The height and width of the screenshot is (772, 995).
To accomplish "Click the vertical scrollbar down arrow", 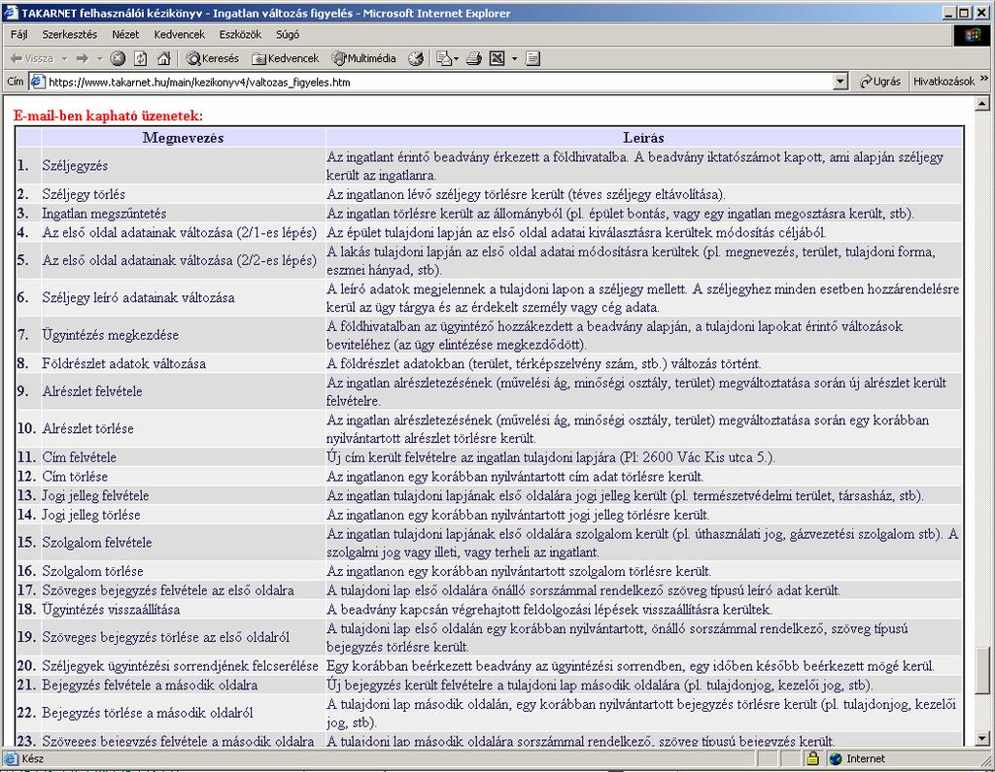I will (982, 738).
